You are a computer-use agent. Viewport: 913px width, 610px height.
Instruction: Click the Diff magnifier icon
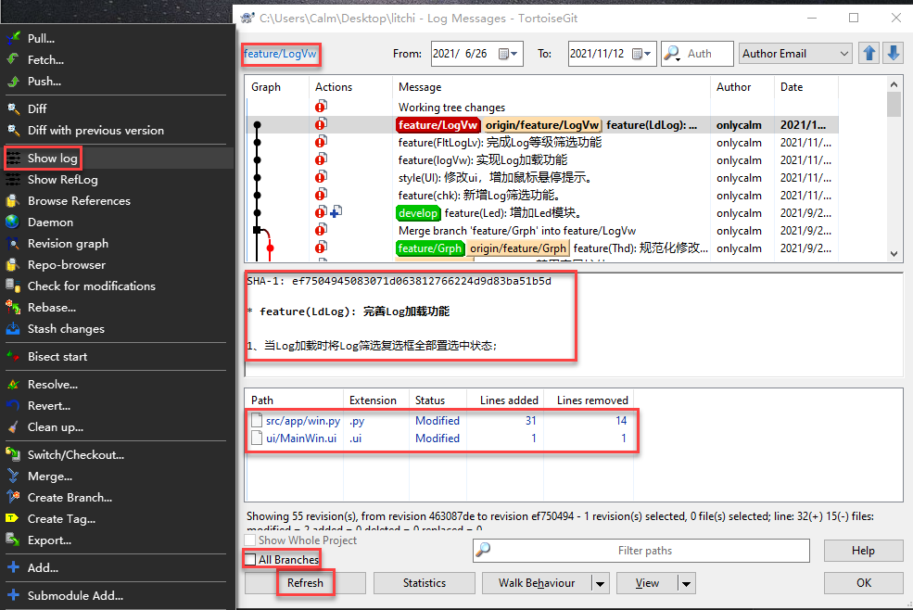[13, 108]
